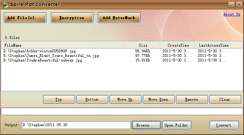Select James_Blunt_Youre_Beautiful_tn.jpg file row
The image size is (244, 135).
122,56
